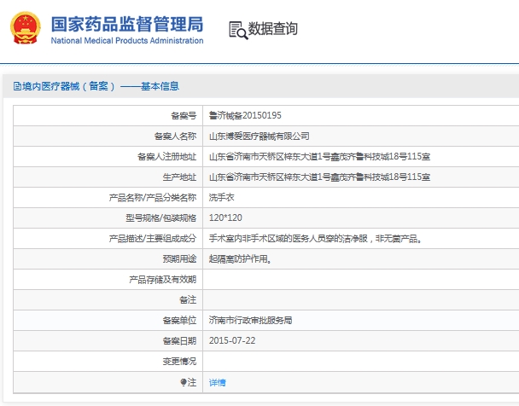Select company name 山东博爱医疗器械有限公司
519x406 pixels.
tap(259, 136)
